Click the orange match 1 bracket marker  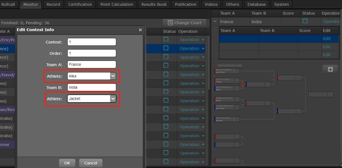click(242, 84)
